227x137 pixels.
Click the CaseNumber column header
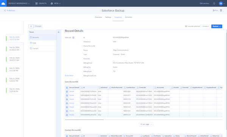[129, 88]
